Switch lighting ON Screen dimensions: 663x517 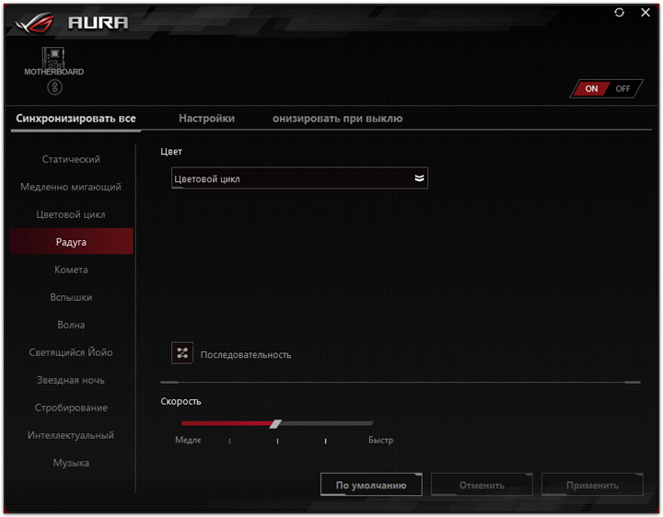click(x=590, y=88)
